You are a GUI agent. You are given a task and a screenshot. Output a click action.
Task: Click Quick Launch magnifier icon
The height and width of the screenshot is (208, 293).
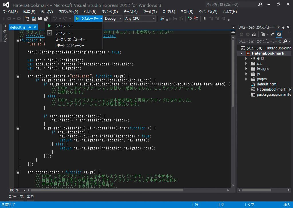pyautogui.click(x=260, y=5)
